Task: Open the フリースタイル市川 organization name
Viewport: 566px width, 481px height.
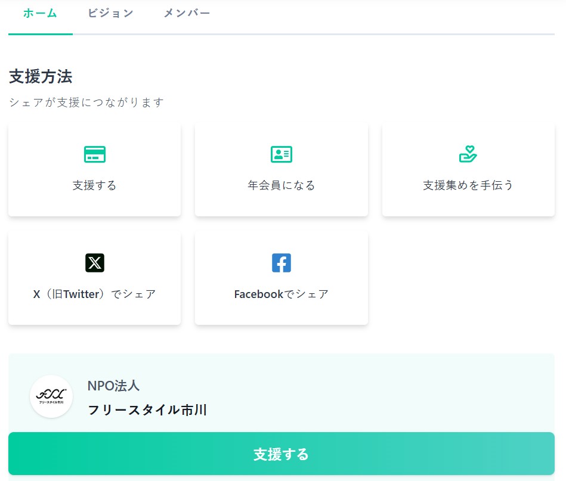Action: pos(147,410)
